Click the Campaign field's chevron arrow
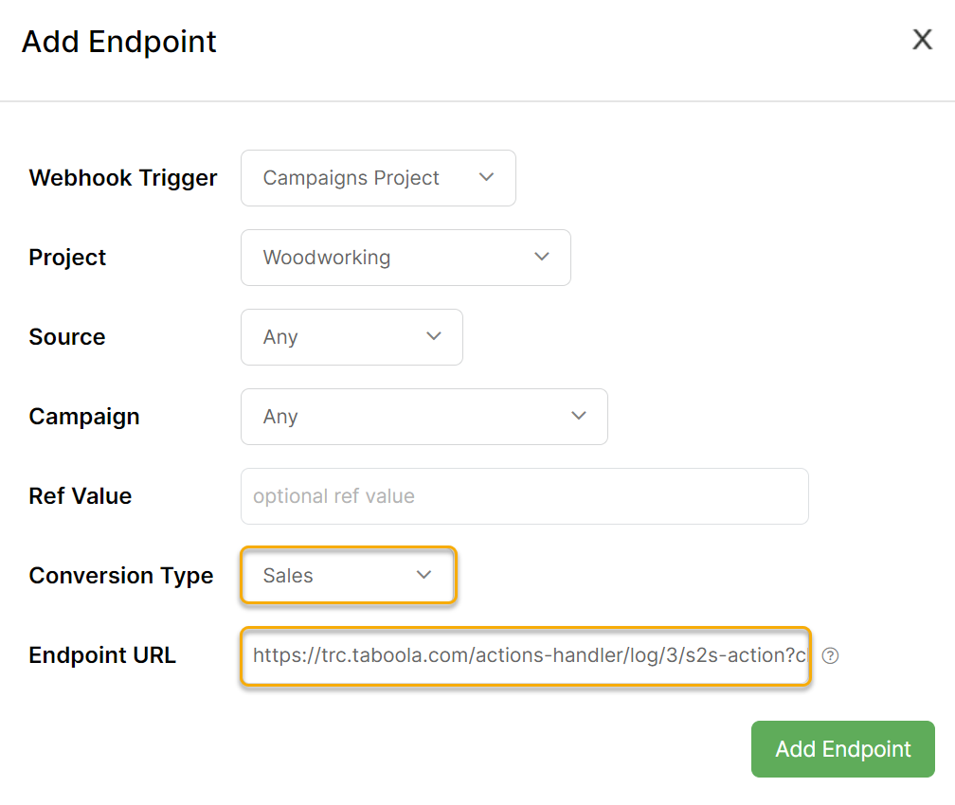 (579, 416)
